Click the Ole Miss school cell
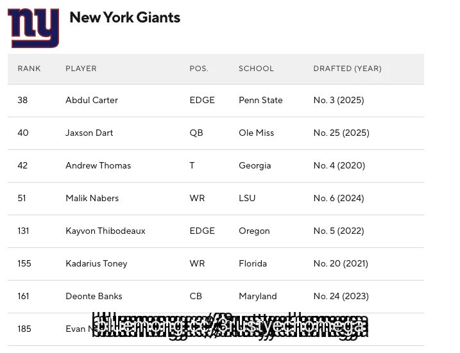This screenshot has width=460, height=353. point(256,133)
